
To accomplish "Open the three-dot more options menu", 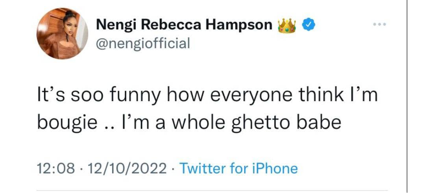I will [379, 24].
